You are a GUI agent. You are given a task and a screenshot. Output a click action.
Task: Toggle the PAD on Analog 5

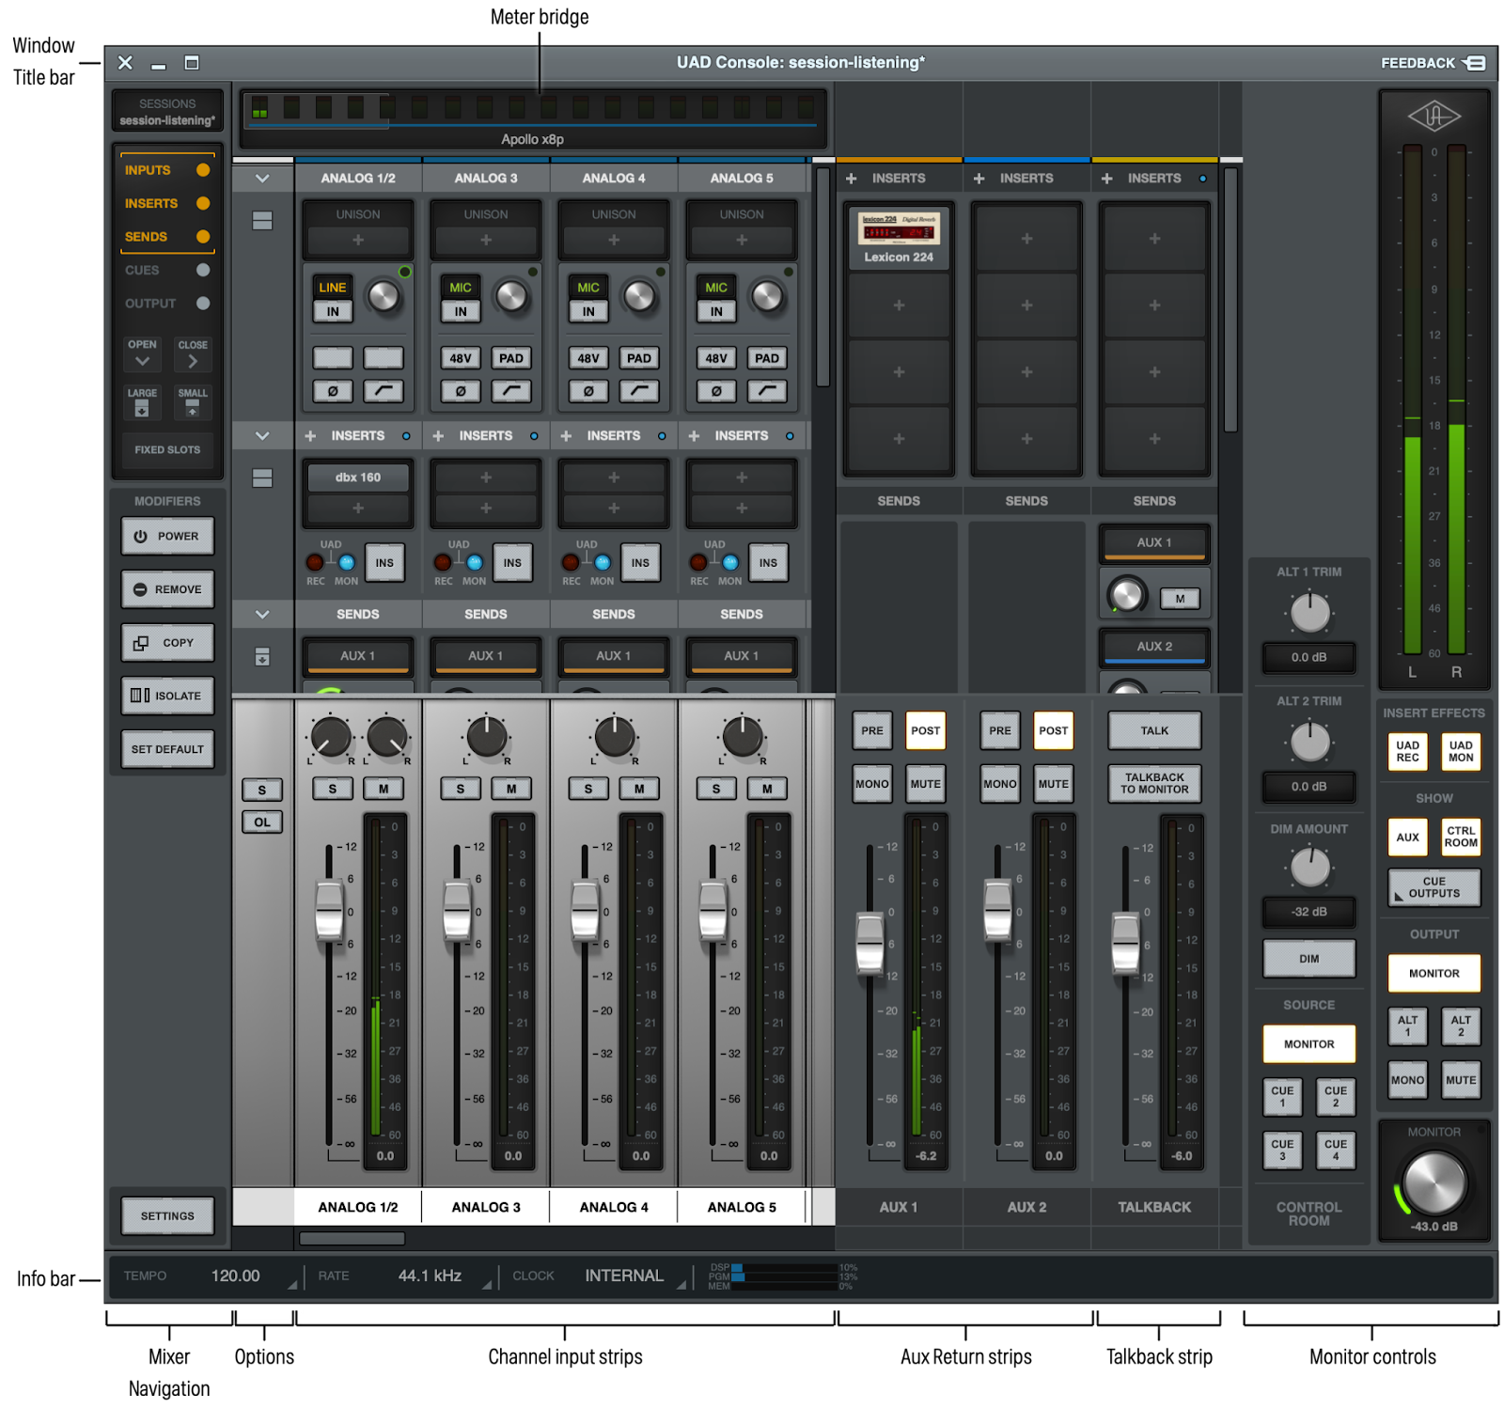coord(767,358)
